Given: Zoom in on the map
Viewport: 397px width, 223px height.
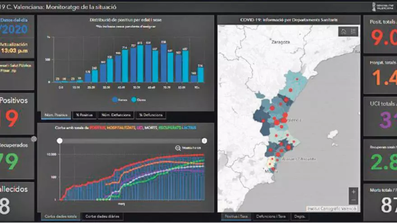Looking at the screenshot, I should coord(353,191).
